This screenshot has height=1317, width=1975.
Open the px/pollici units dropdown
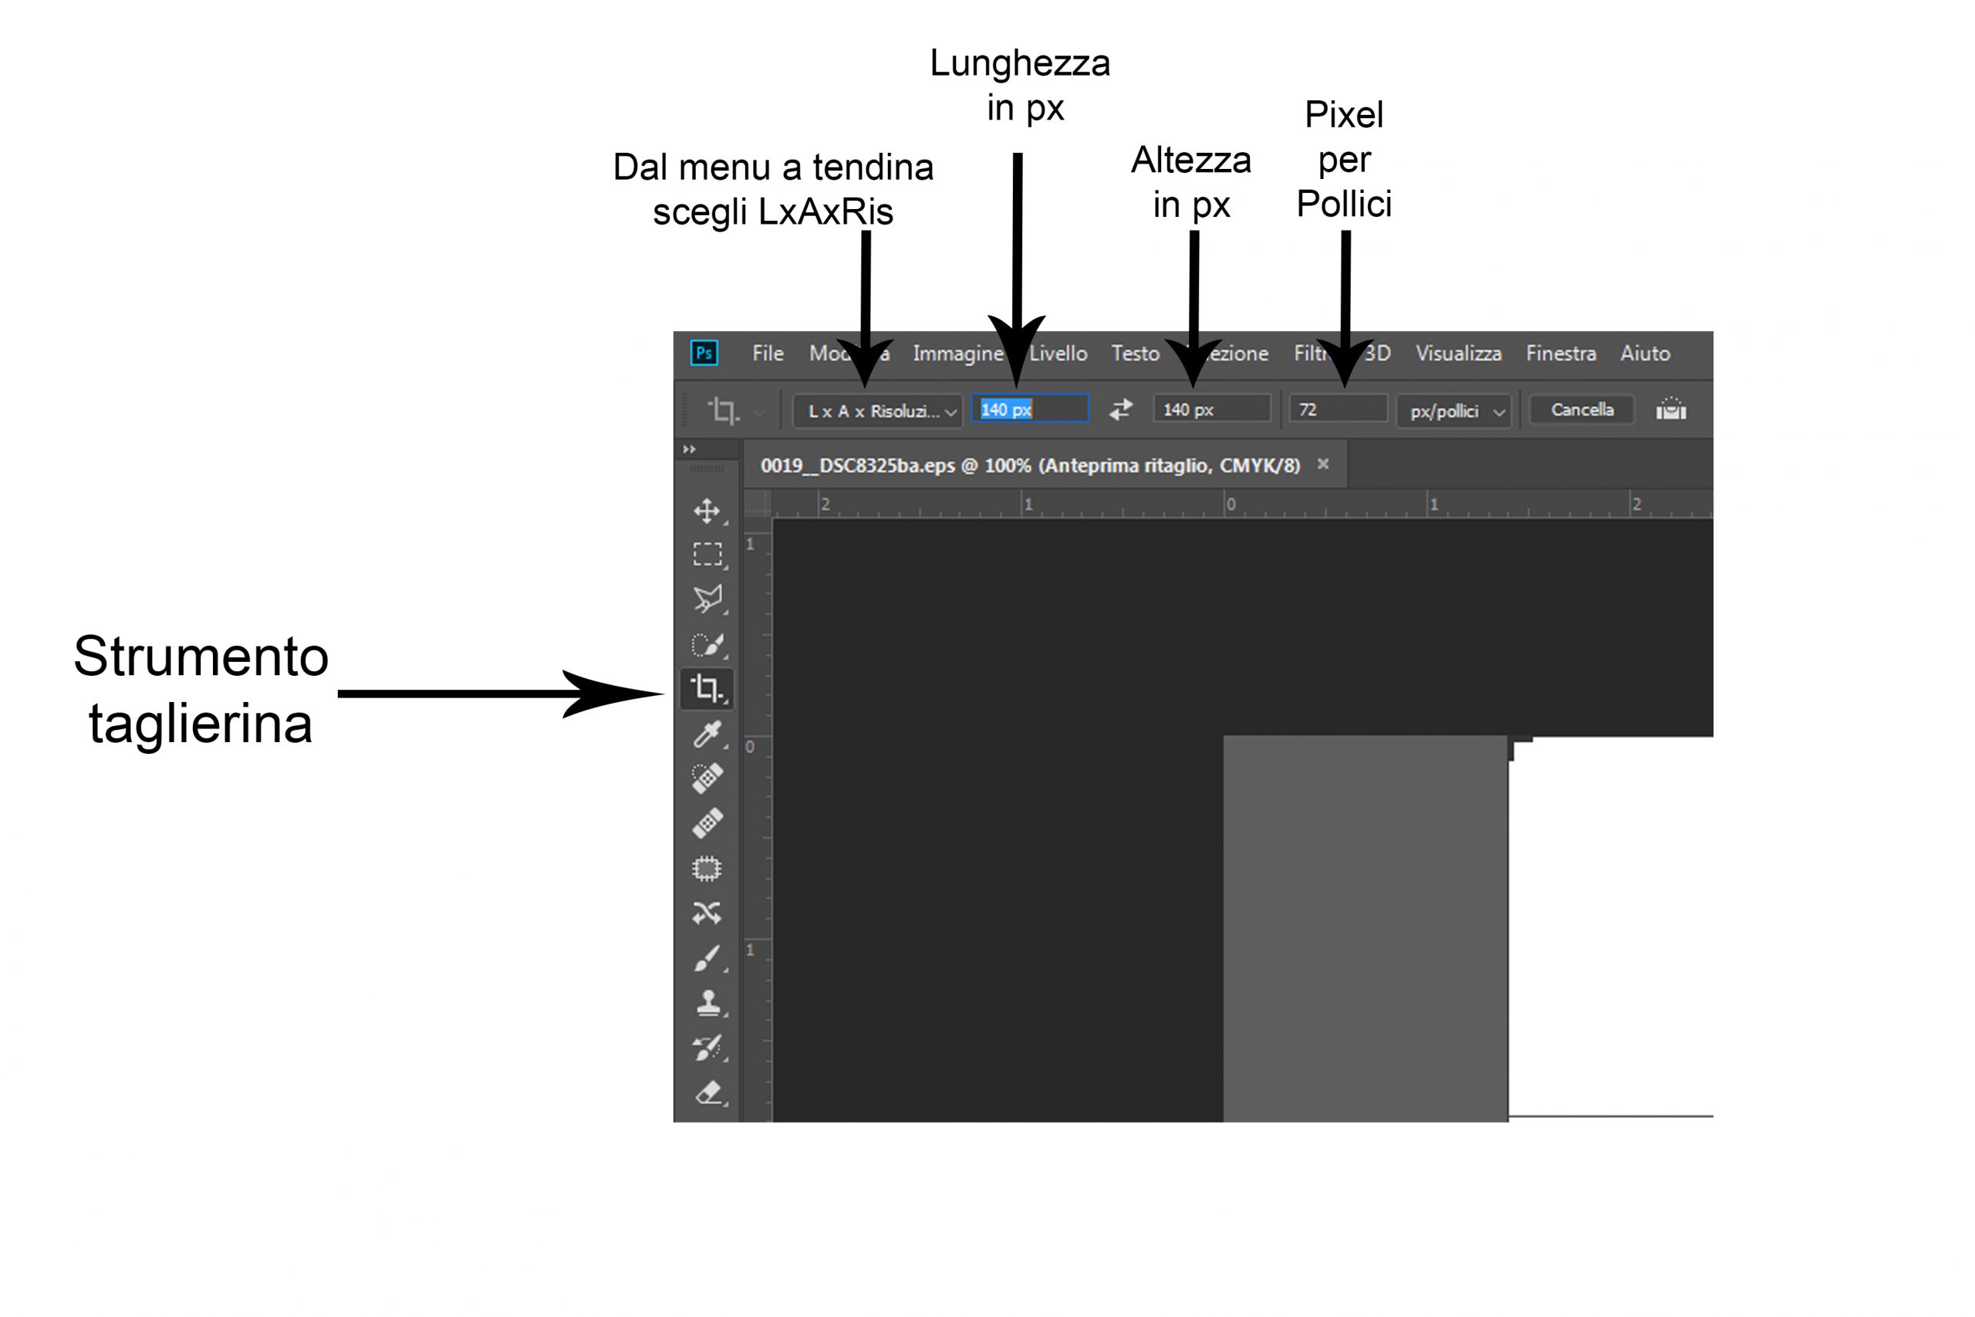coord(1453,410)
